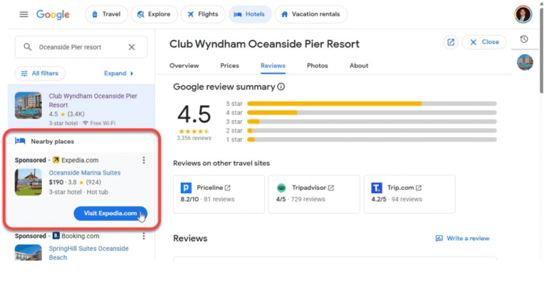Open options for the Expedia sponsored ad
Screen dimensions: 547x307
point(144,160)
